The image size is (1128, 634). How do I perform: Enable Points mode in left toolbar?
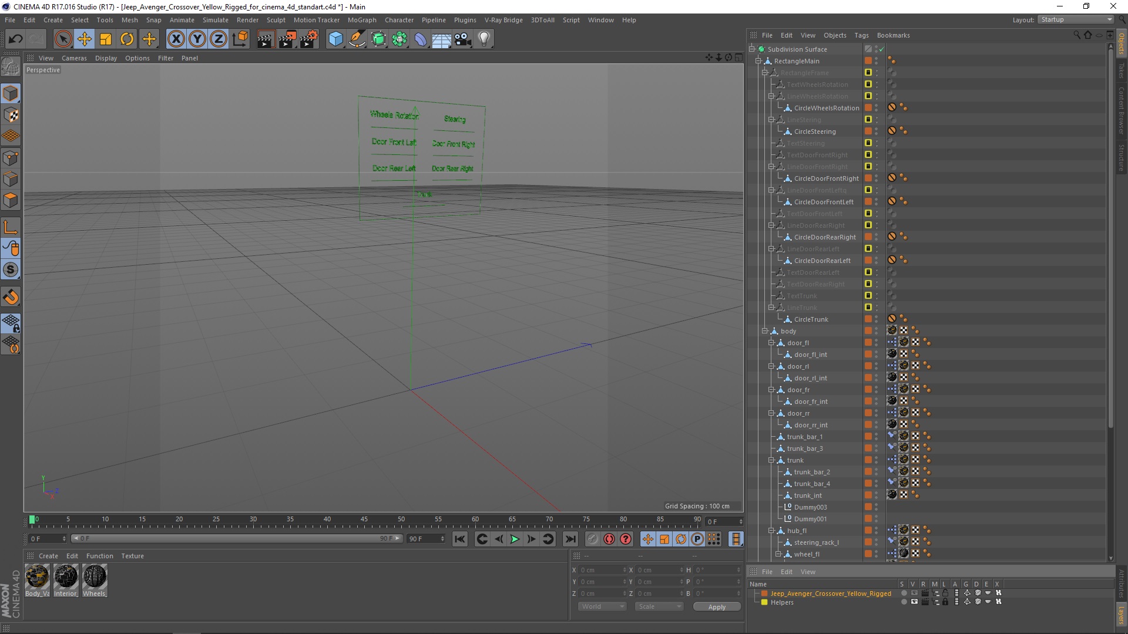pyautogui.click(x=11, y=157)
